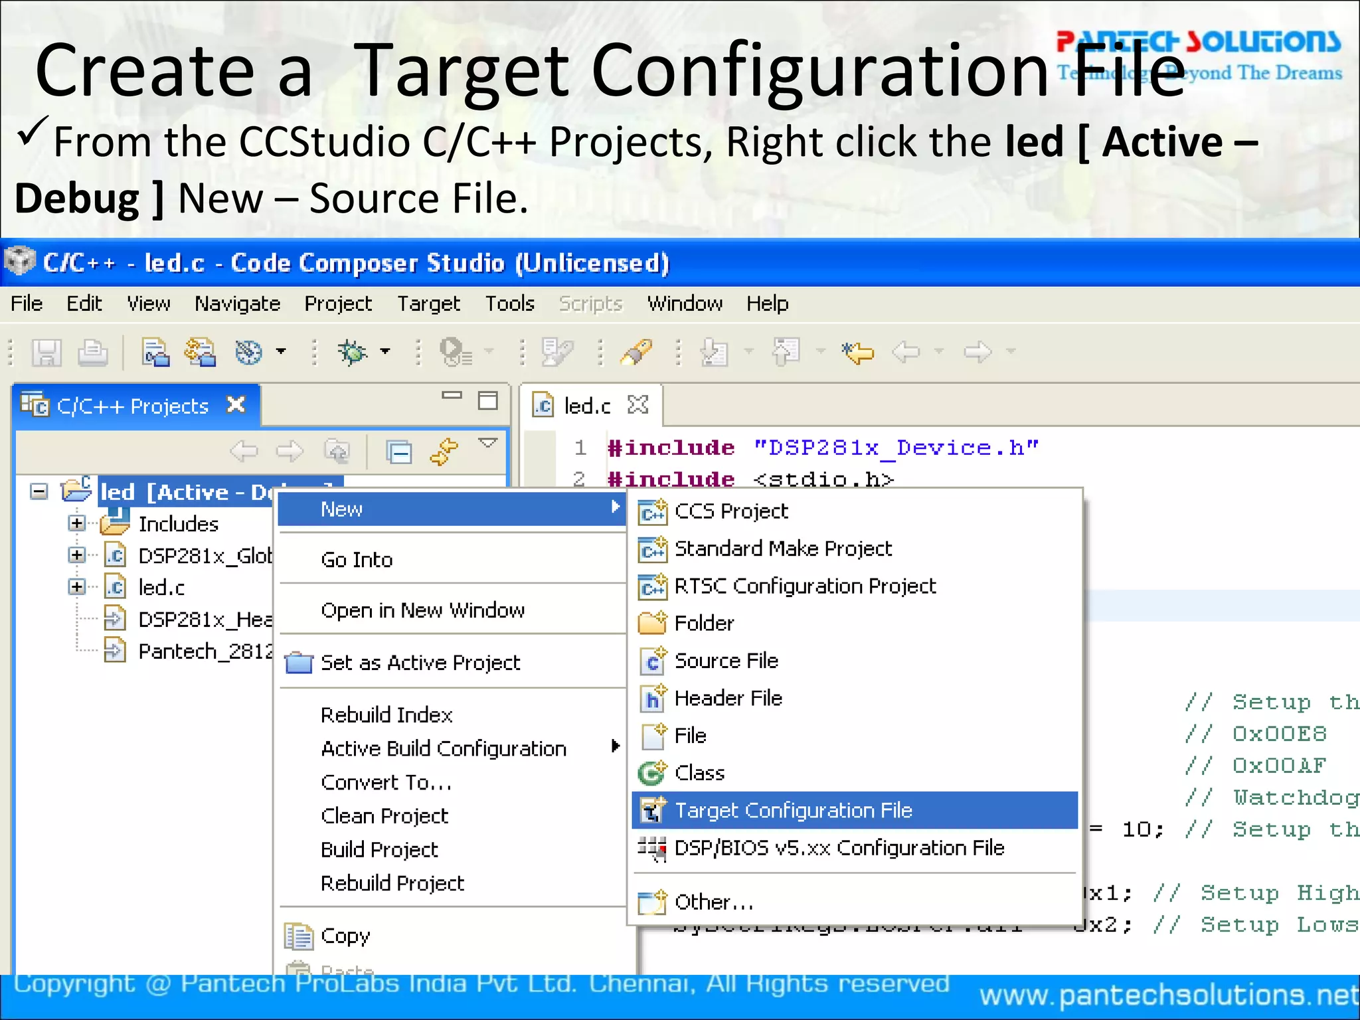1360x1020 pixels.
Task: Choose Go Into from the context menu
Action: click(452, 560)
